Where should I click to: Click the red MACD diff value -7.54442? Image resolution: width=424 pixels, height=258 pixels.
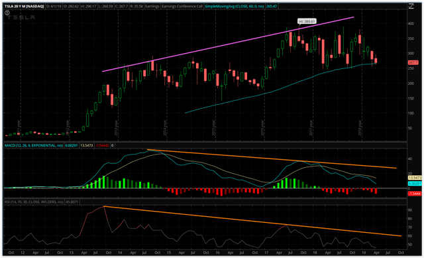pyautogui.click(x=102, y=145)
